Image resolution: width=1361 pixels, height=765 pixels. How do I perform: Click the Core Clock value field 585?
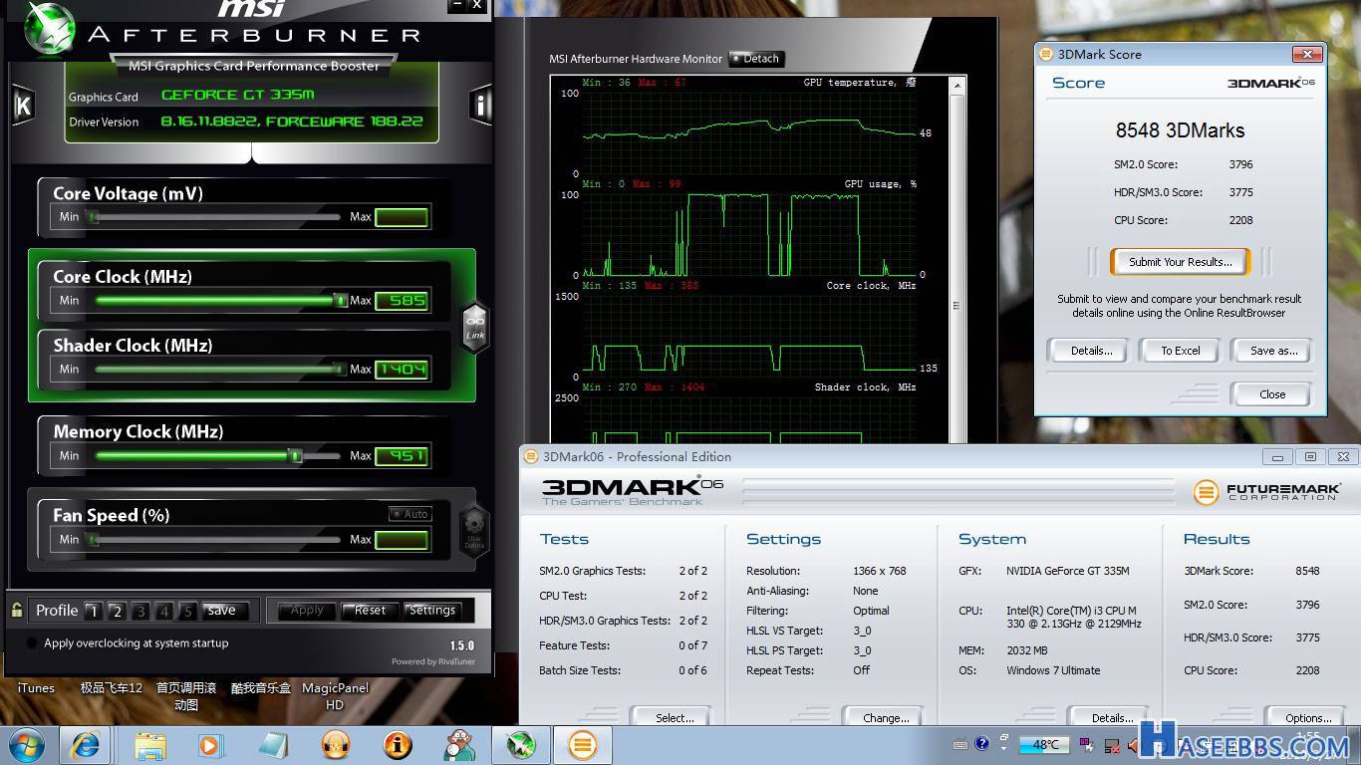point(402,300)
